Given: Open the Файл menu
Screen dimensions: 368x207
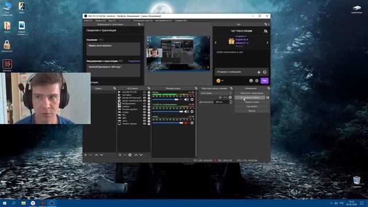Looking at the screenshot, I should [x=88, y=21].
